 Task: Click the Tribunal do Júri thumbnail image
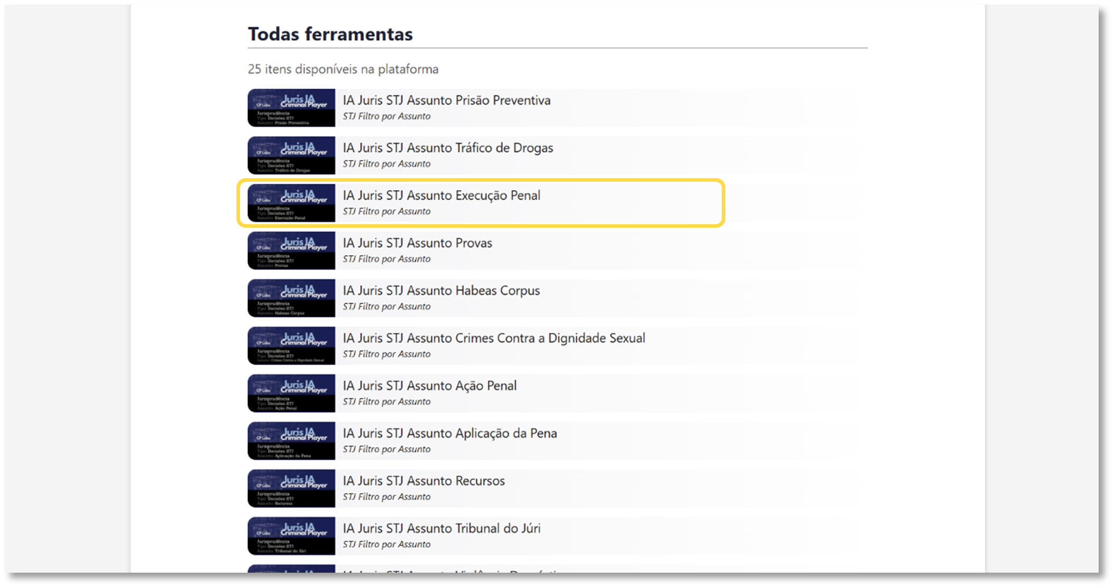pyautogui.click(x=291, y=536)
